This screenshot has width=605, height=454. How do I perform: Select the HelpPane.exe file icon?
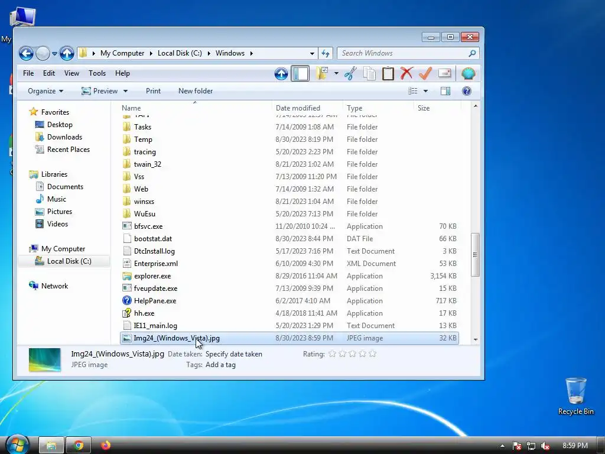(127, 300)
